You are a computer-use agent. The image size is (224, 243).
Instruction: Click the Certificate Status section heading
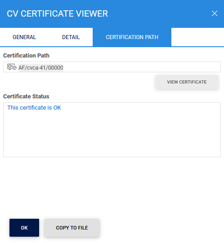pos(26,97)
